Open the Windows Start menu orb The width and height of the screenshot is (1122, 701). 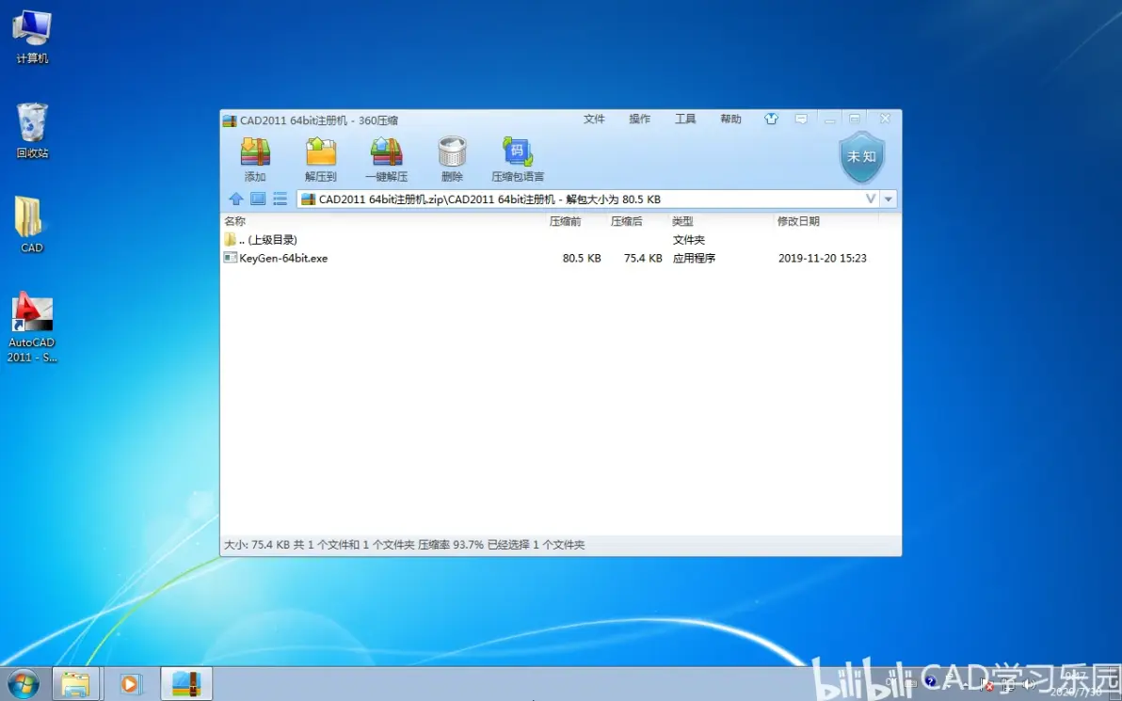point(23,684)
